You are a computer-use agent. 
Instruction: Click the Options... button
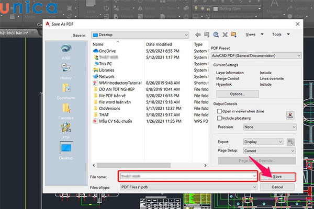[237, 94]
